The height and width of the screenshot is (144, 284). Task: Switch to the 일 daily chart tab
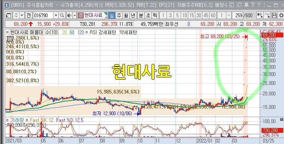[x=112, y=16]
